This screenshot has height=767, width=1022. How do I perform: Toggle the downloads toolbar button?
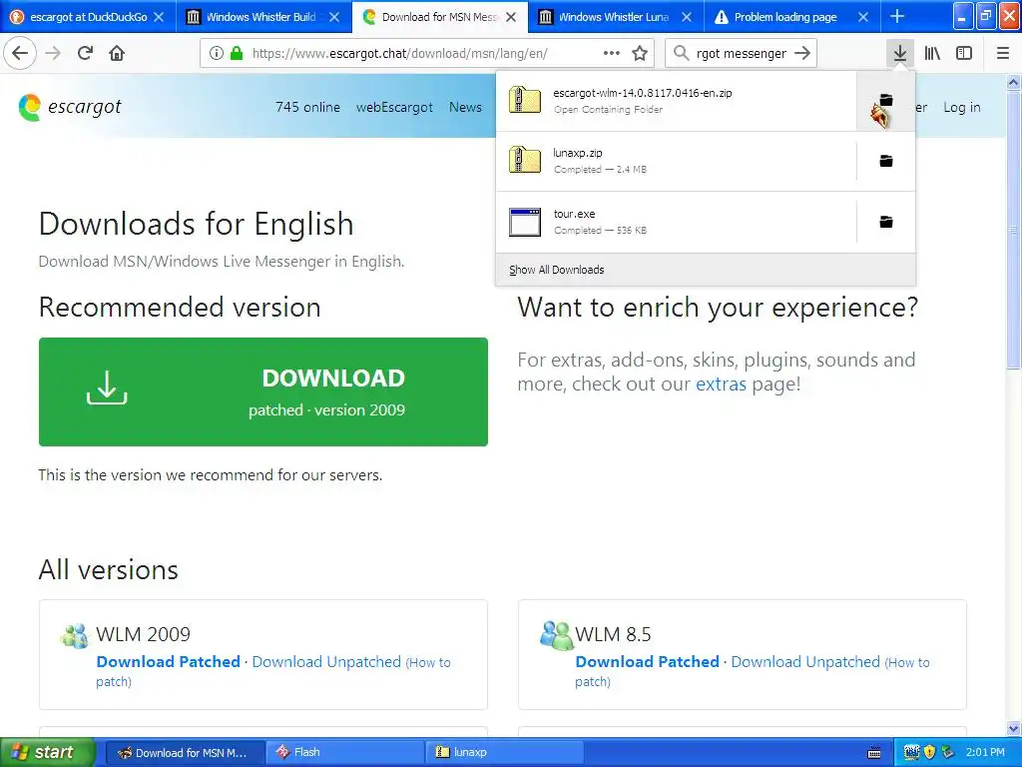point(900,54)
